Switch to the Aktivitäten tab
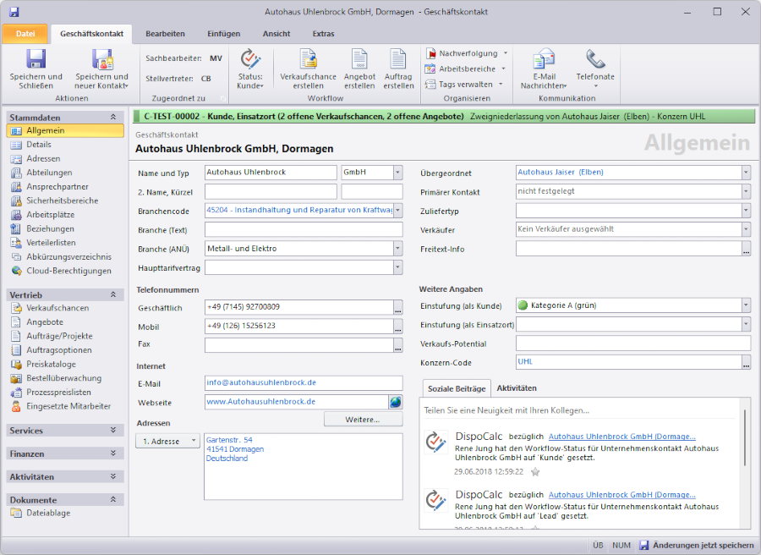Screen dimensions: 761x555 (x=516, y=388)
